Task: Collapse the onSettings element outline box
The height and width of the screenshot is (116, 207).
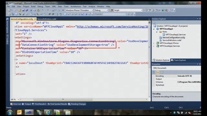Action: [x=15, y=37]
